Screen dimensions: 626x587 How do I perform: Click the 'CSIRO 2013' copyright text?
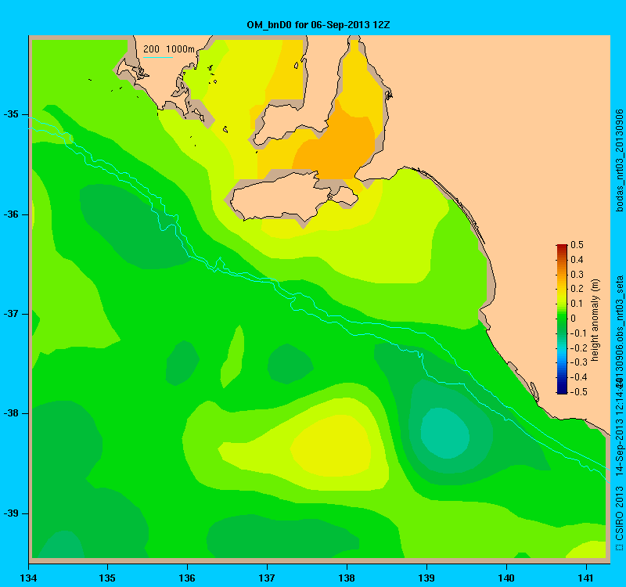pos(619,512)
